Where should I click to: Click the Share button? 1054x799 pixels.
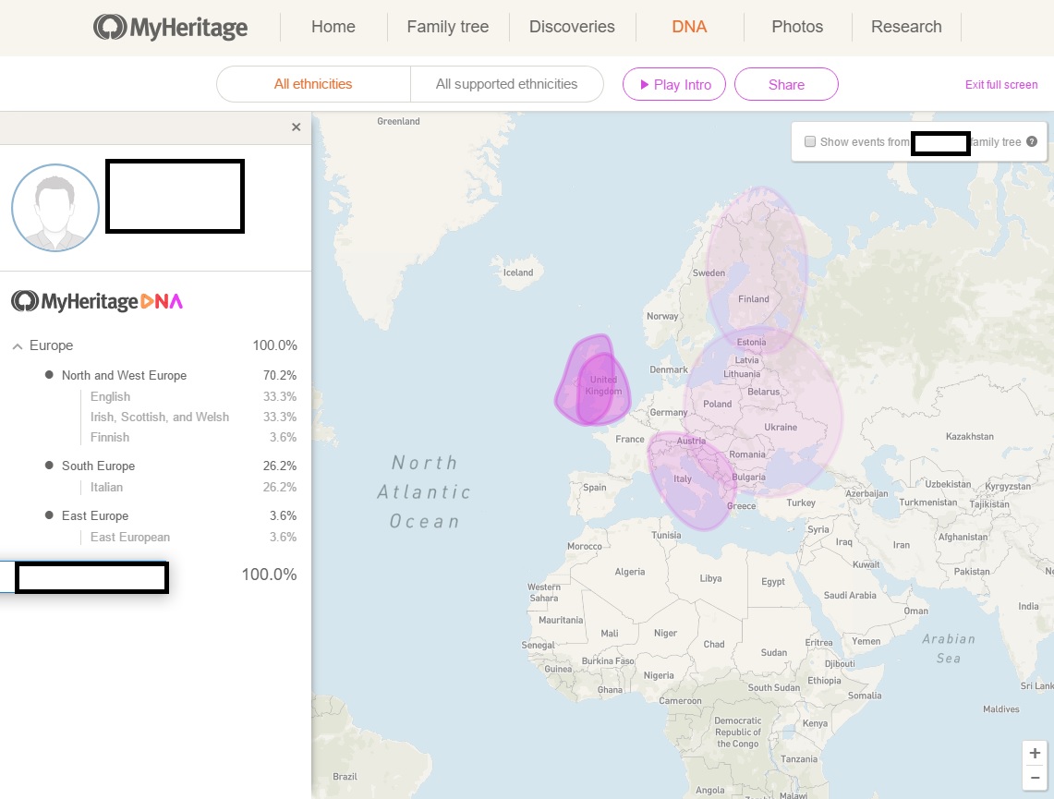(786, 84)
